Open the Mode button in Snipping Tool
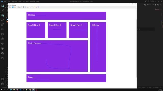 coord(14,7)
